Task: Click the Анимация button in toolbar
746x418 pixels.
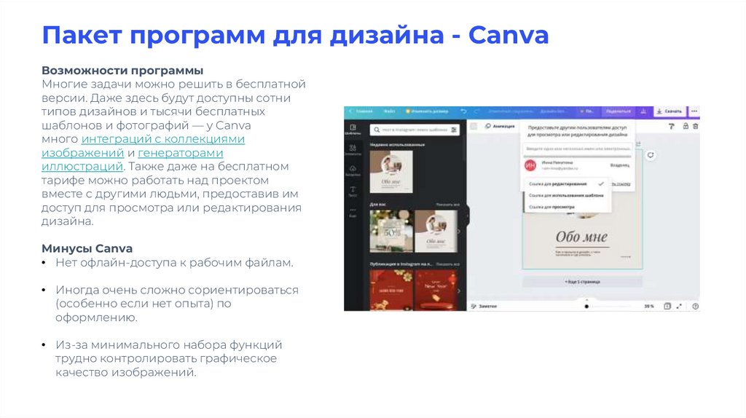Action: 500,126
